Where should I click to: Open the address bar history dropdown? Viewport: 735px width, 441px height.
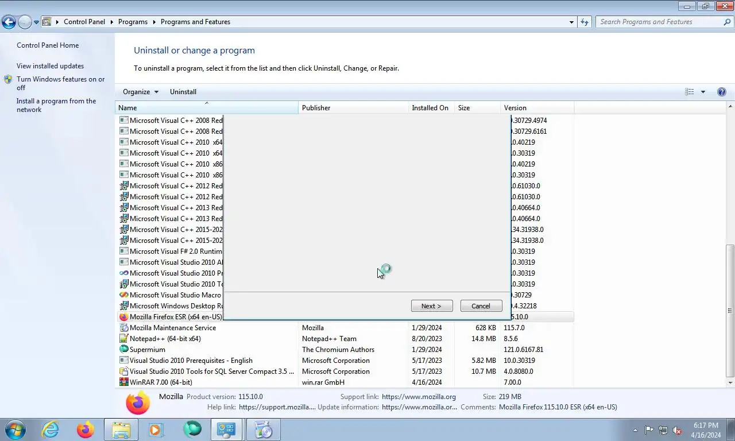571,22
